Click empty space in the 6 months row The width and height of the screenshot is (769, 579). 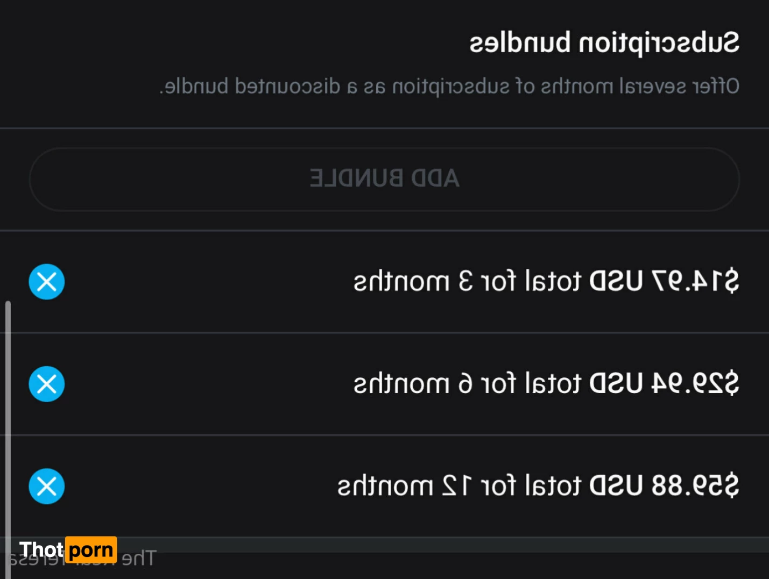pyautogui.click(x=204, y=384)
